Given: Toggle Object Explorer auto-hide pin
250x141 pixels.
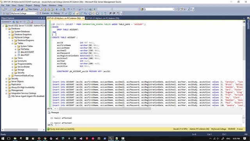Looking at the screenshot, I should point(41,18).
